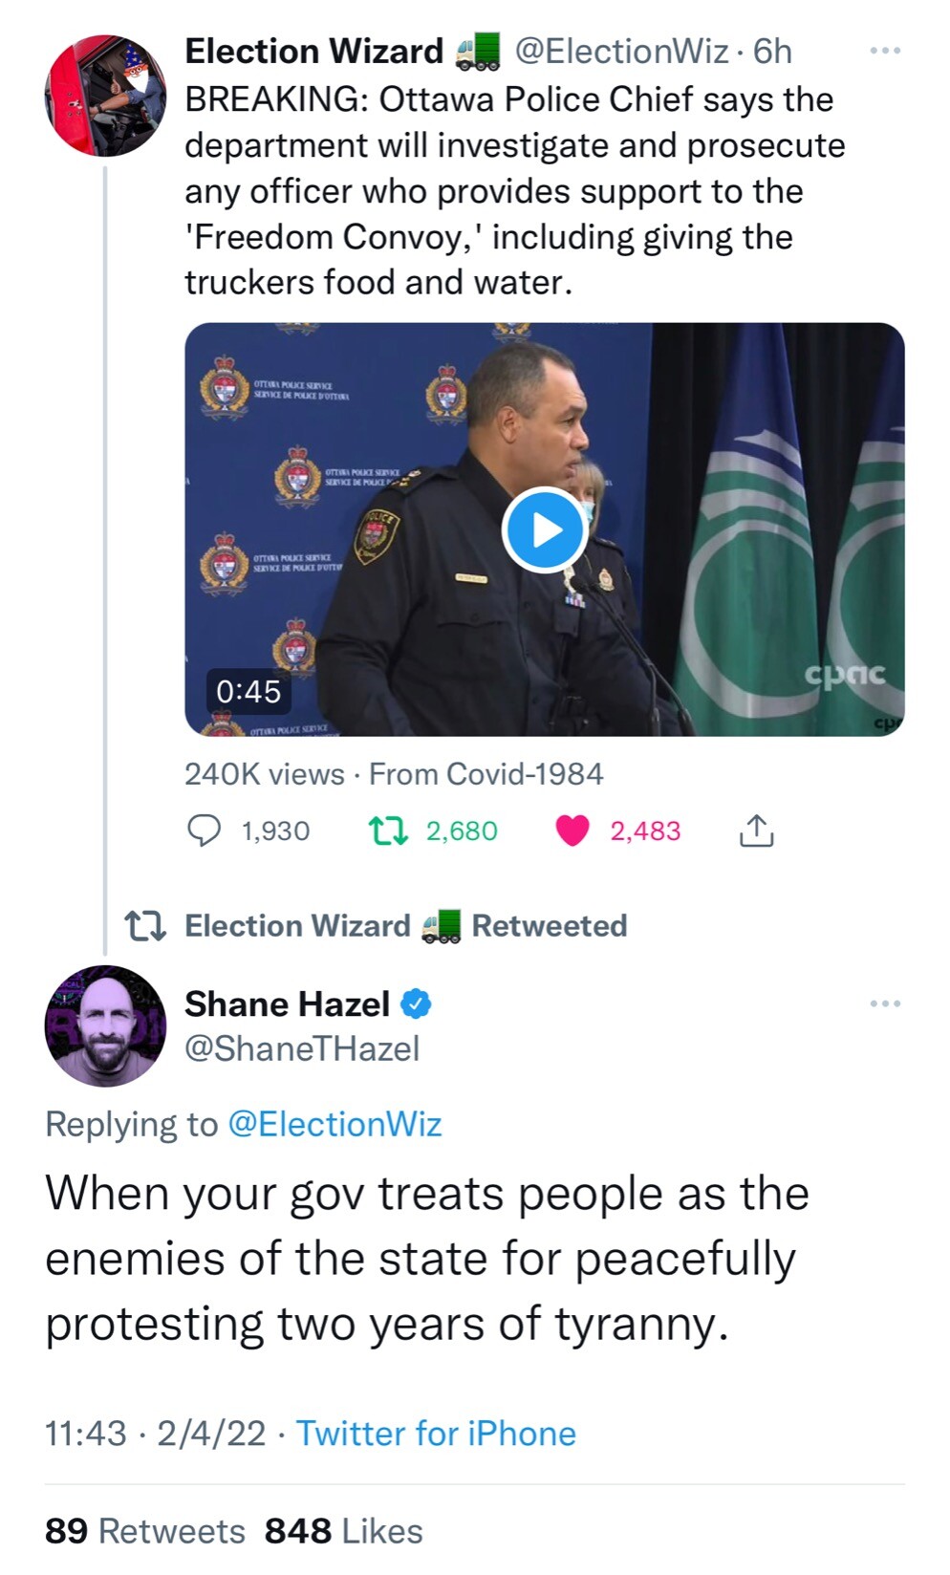
Task: Click the Election Wizard display name
Action: click(313, 51)
